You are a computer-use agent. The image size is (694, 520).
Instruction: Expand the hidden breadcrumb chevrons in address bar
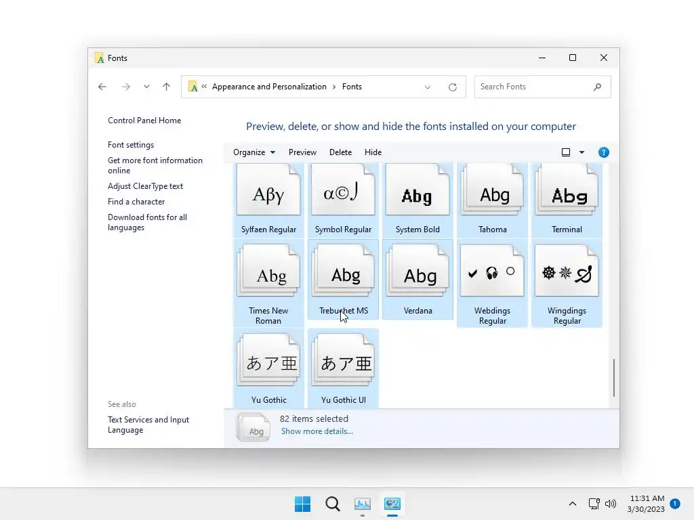(x=204, y=86)
